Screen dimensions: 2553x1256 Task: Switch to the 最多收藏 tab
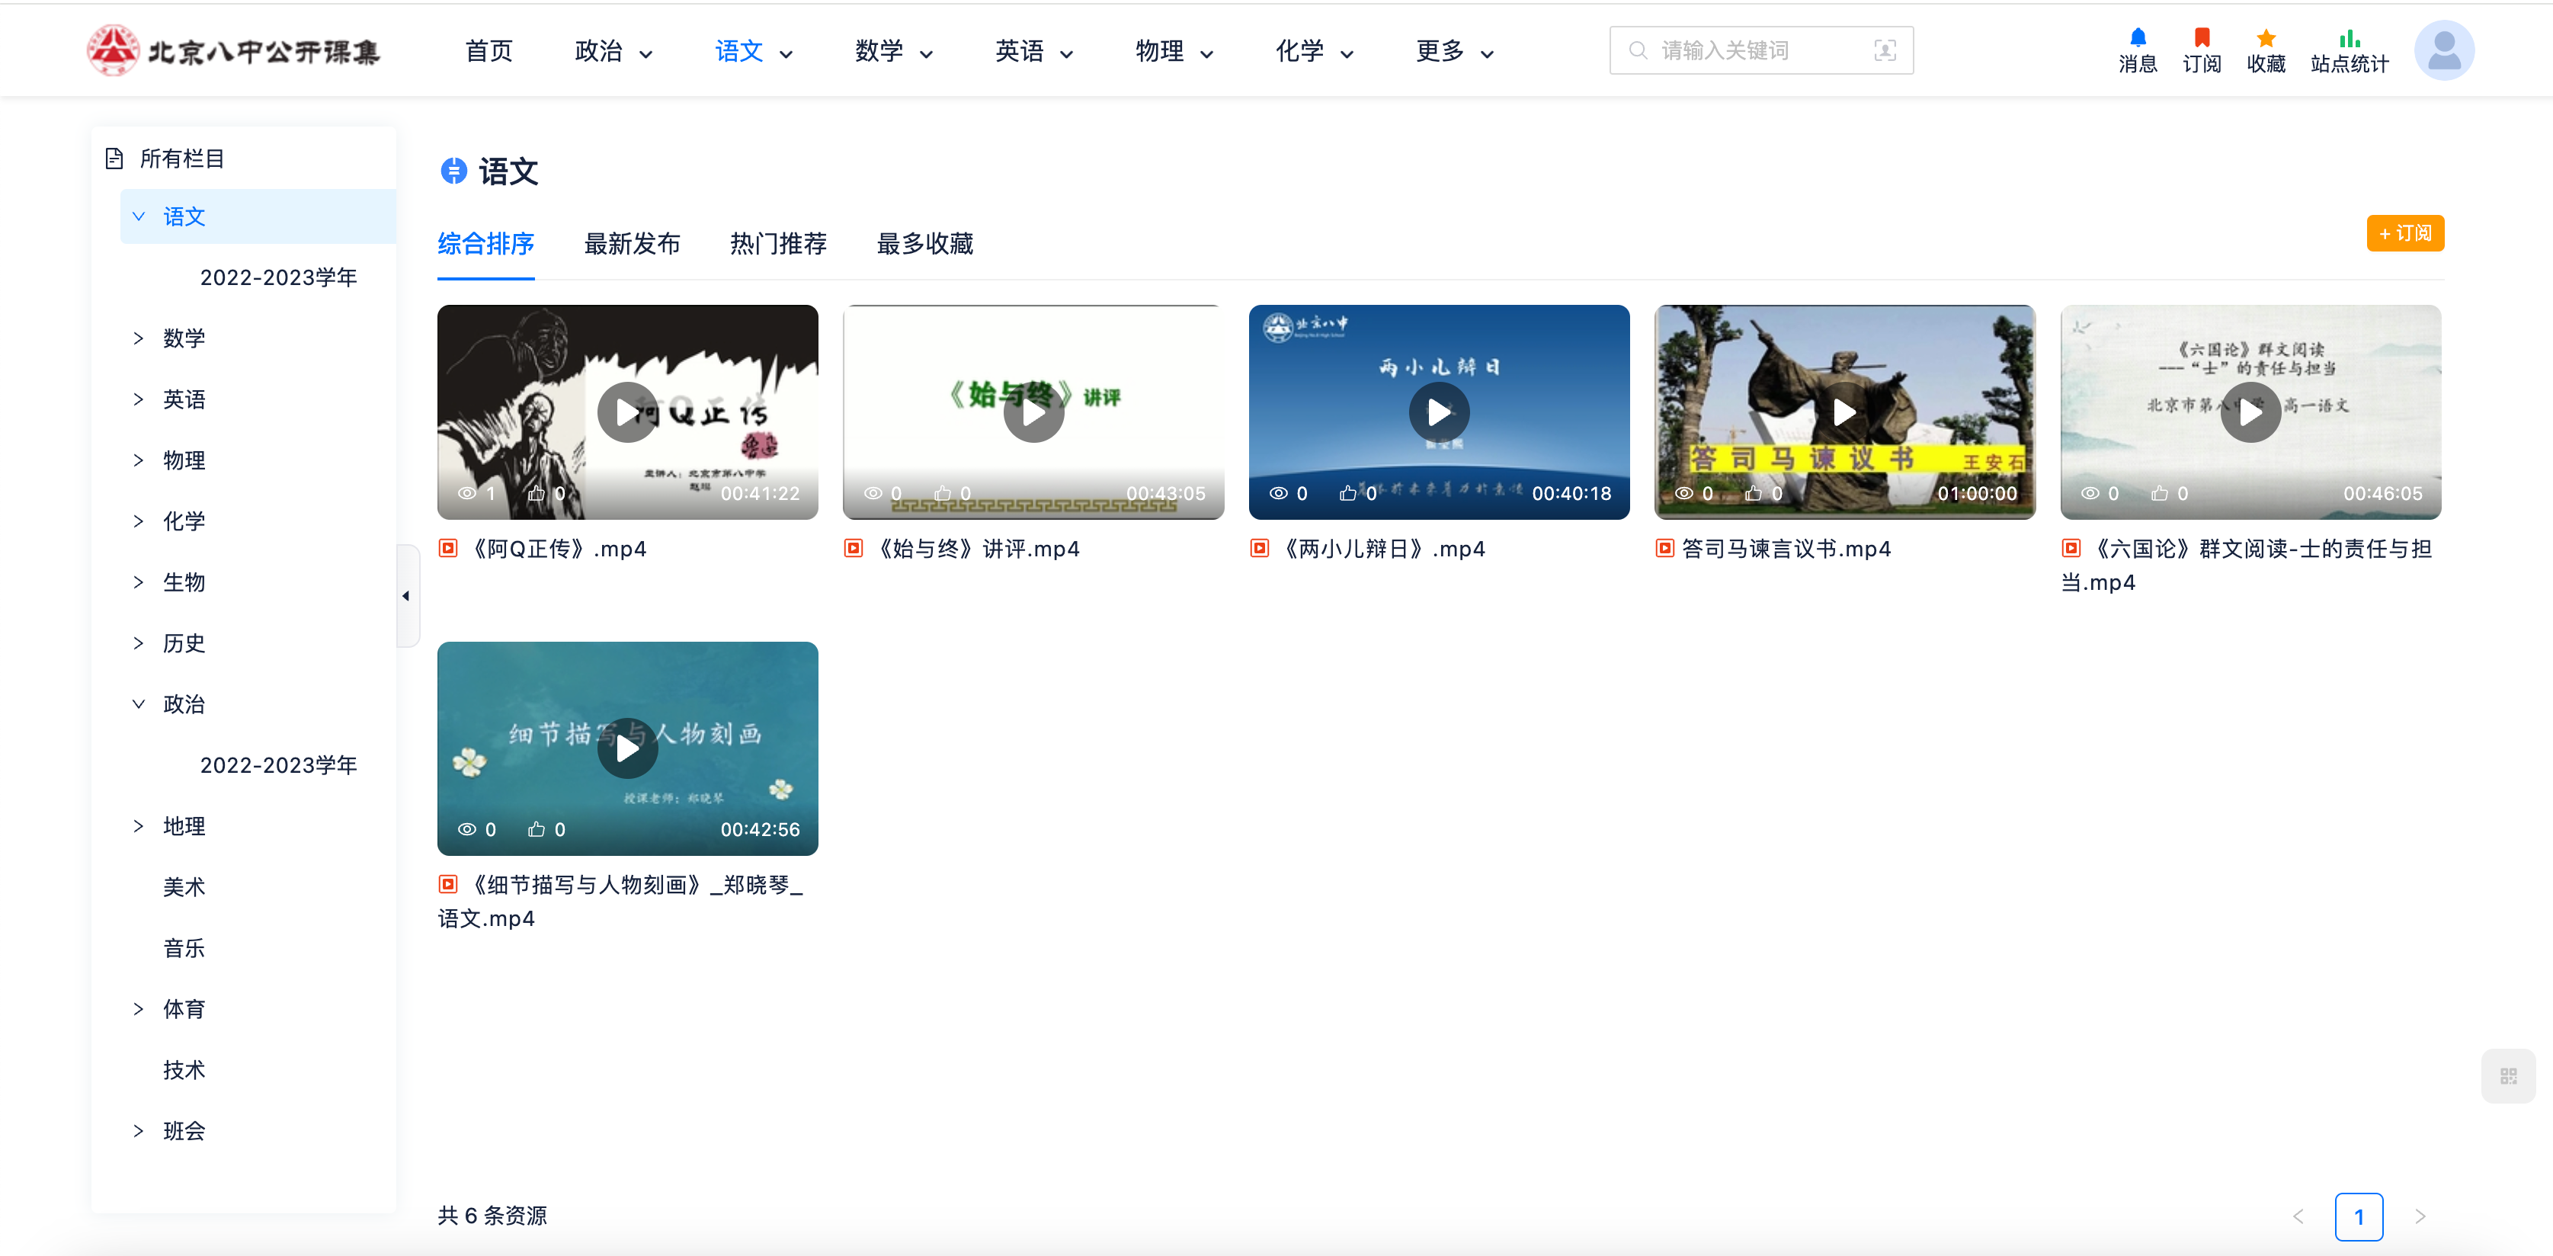point(924,244)
